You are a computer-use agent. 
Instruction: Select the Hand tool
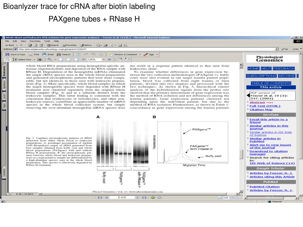7,59
